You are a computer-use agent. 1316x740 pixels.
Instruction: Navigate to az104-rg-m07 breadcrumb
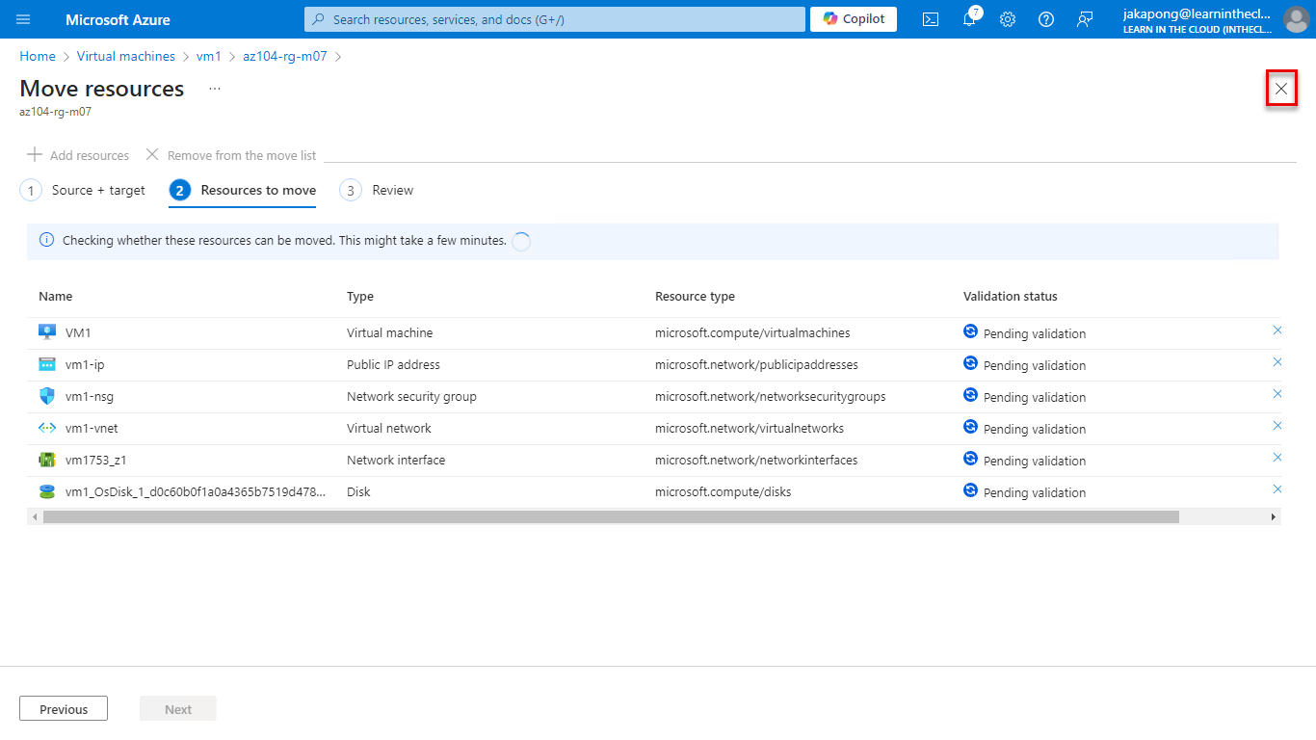(x=285, y=57)
